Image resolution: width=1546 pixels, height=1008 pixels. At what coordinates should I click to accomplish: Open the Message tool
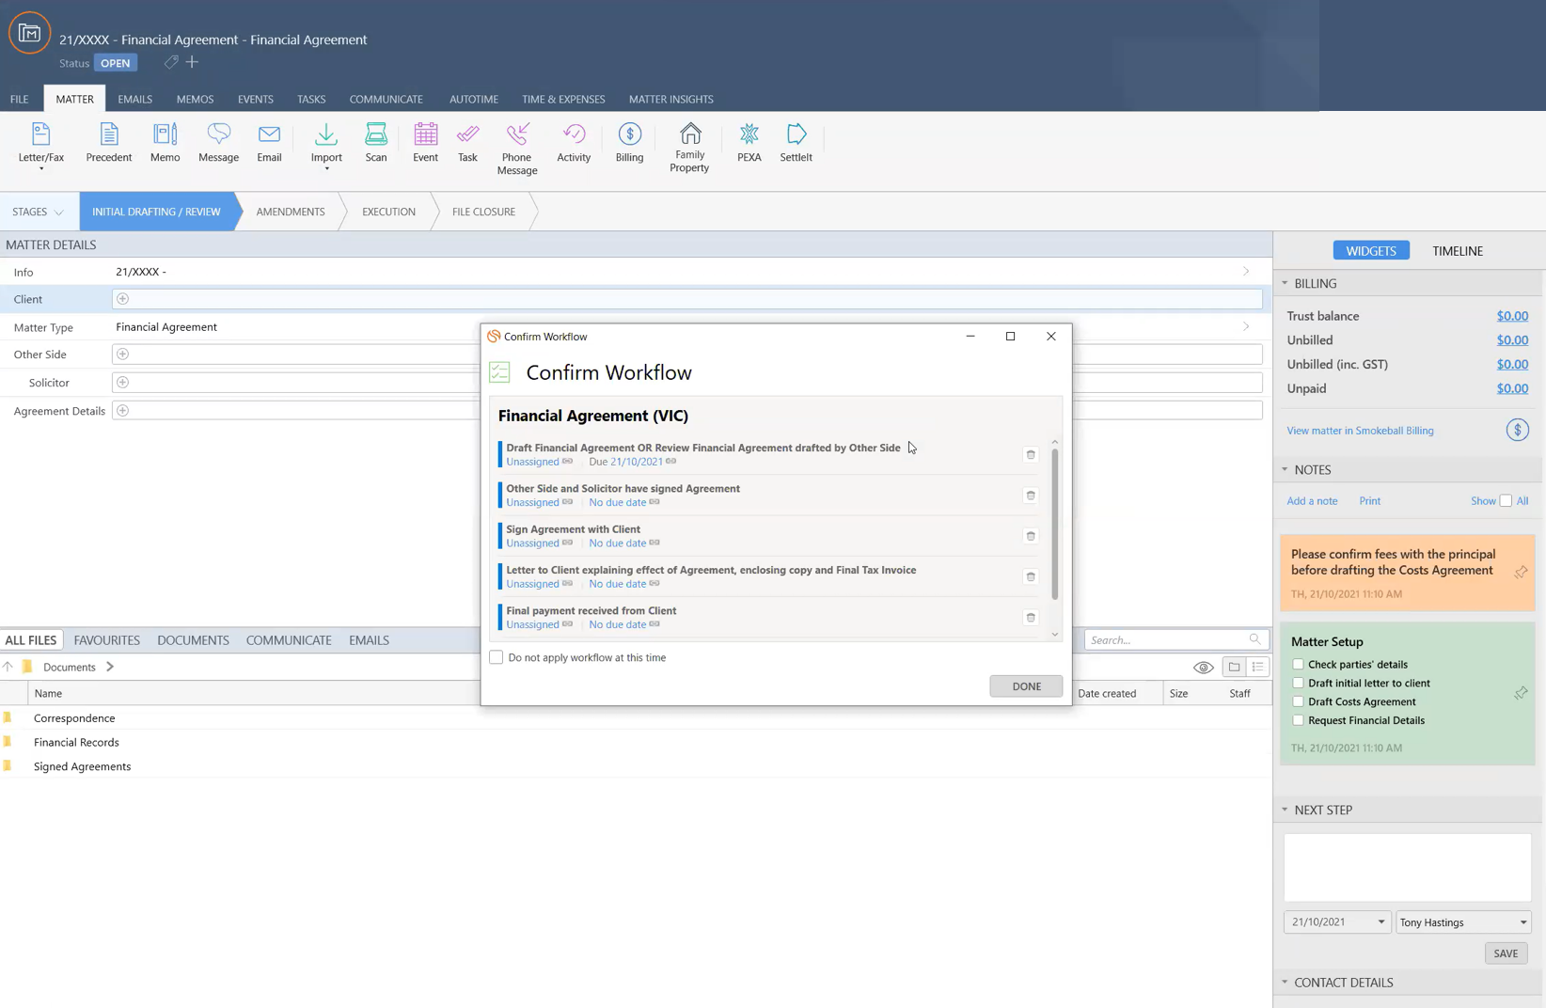pyautogui.click(x=218, y=144)
